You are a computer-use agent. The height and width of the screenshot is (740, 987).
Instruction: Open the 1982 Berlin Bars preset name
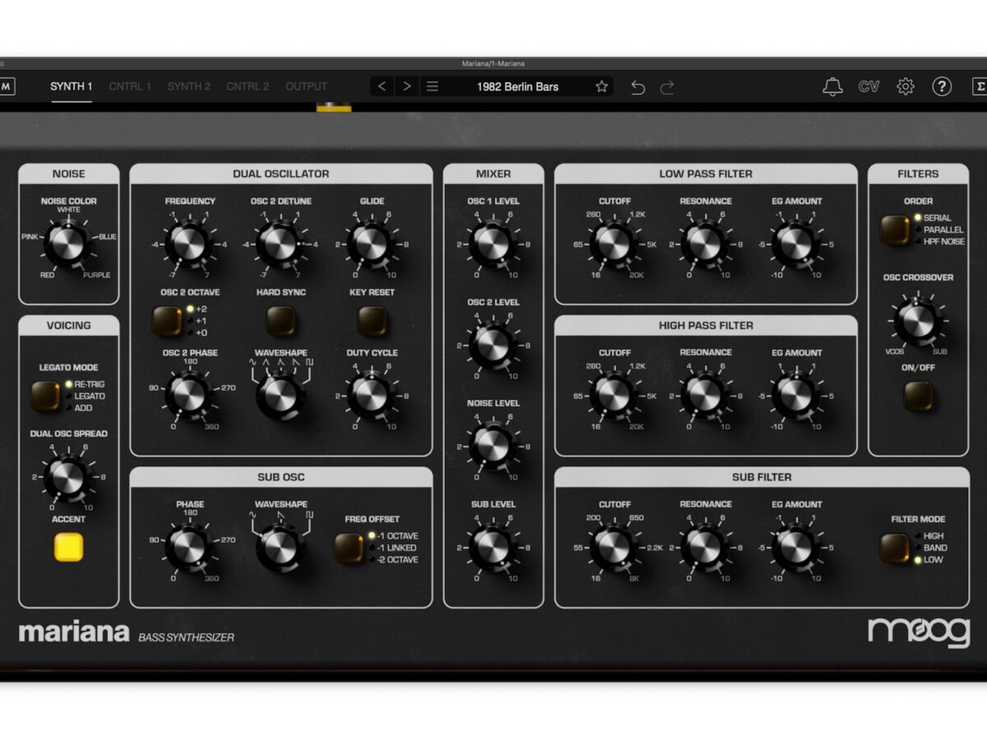(x=517, y=86)
